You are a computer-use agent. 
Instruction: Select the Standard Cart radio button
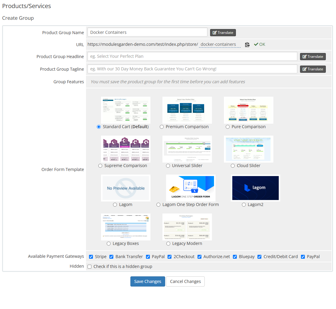tap(99, 127)
